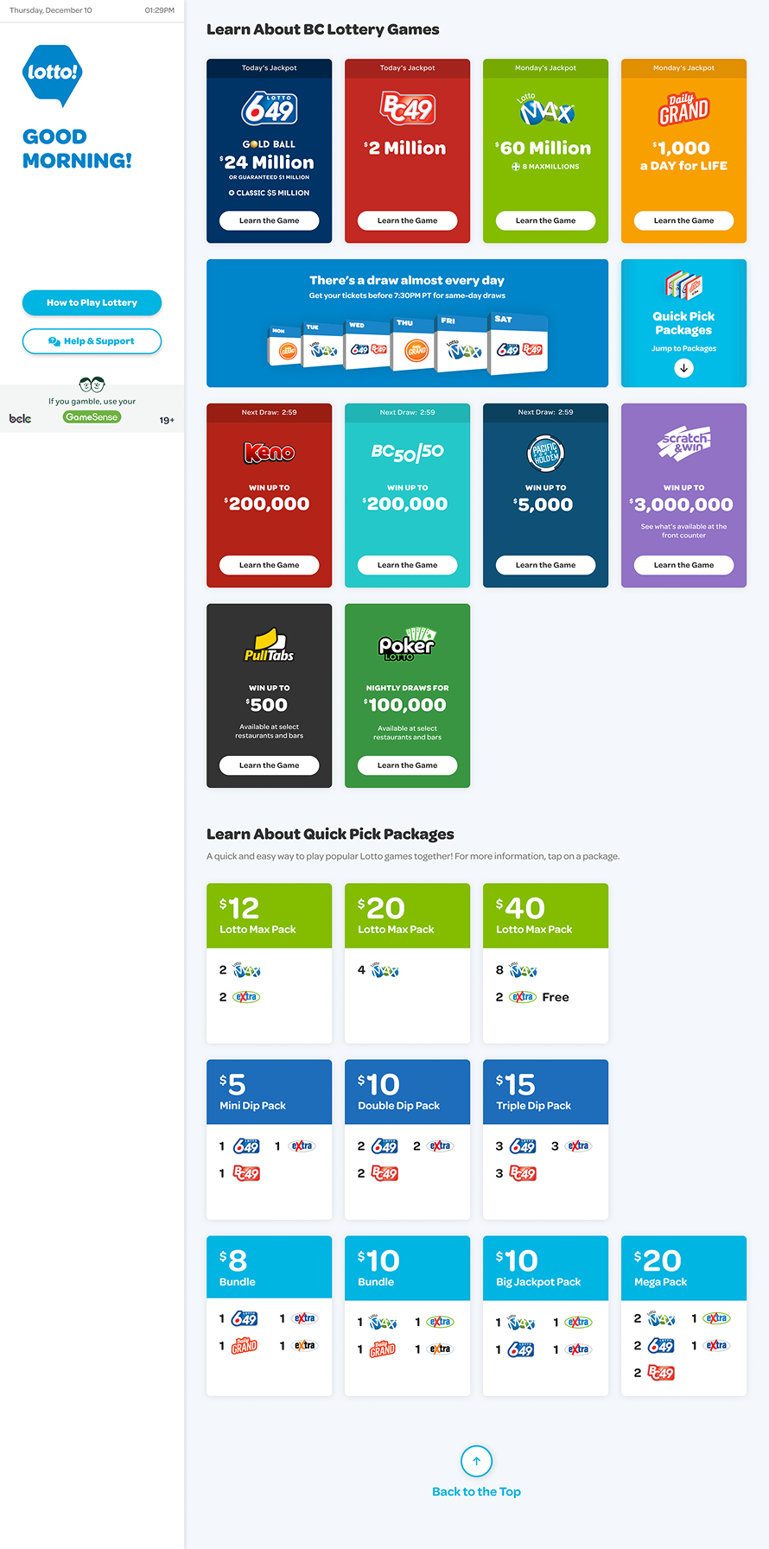The width and height of the screenshot is (769, 1549).
Task: Click the Back to the Top link text
Action: [x=476, y=1492]
